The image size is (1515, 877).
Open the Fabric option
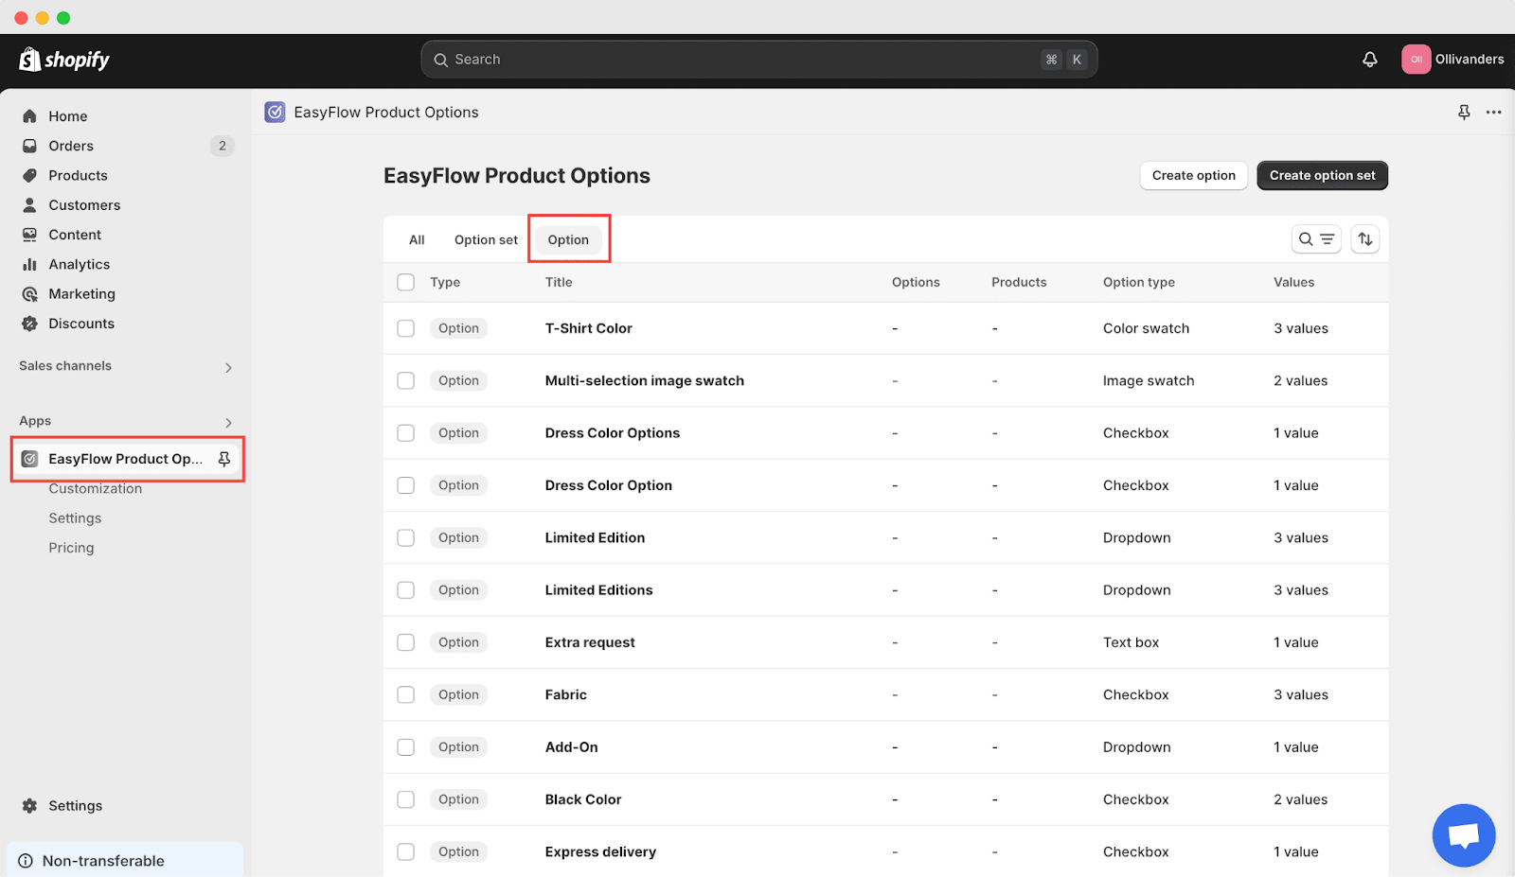(565, 694)
